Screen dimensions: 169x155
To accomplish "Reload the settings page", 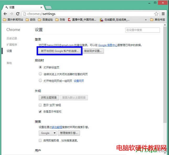I will click(x=18, y=14).
